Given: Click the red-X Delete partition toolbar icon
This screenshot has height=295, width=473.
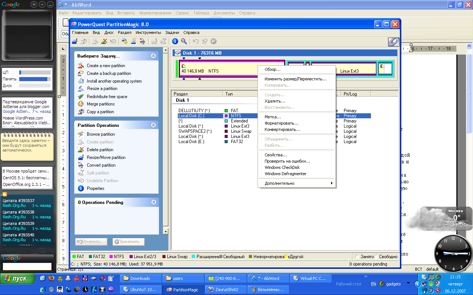Looking at the screenshot, I should point(105,41).
